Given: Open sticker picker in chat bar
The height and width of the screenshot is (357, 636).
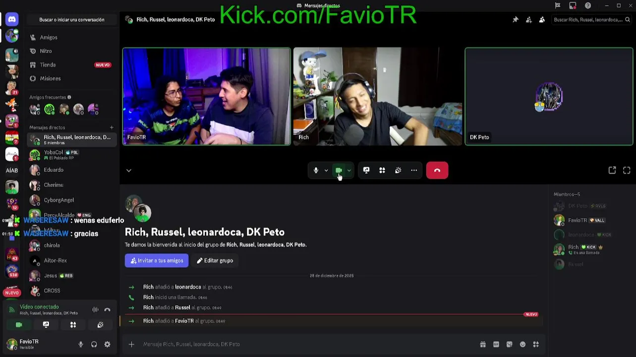Looking at the screenshot, I should [x=509, y=344].
